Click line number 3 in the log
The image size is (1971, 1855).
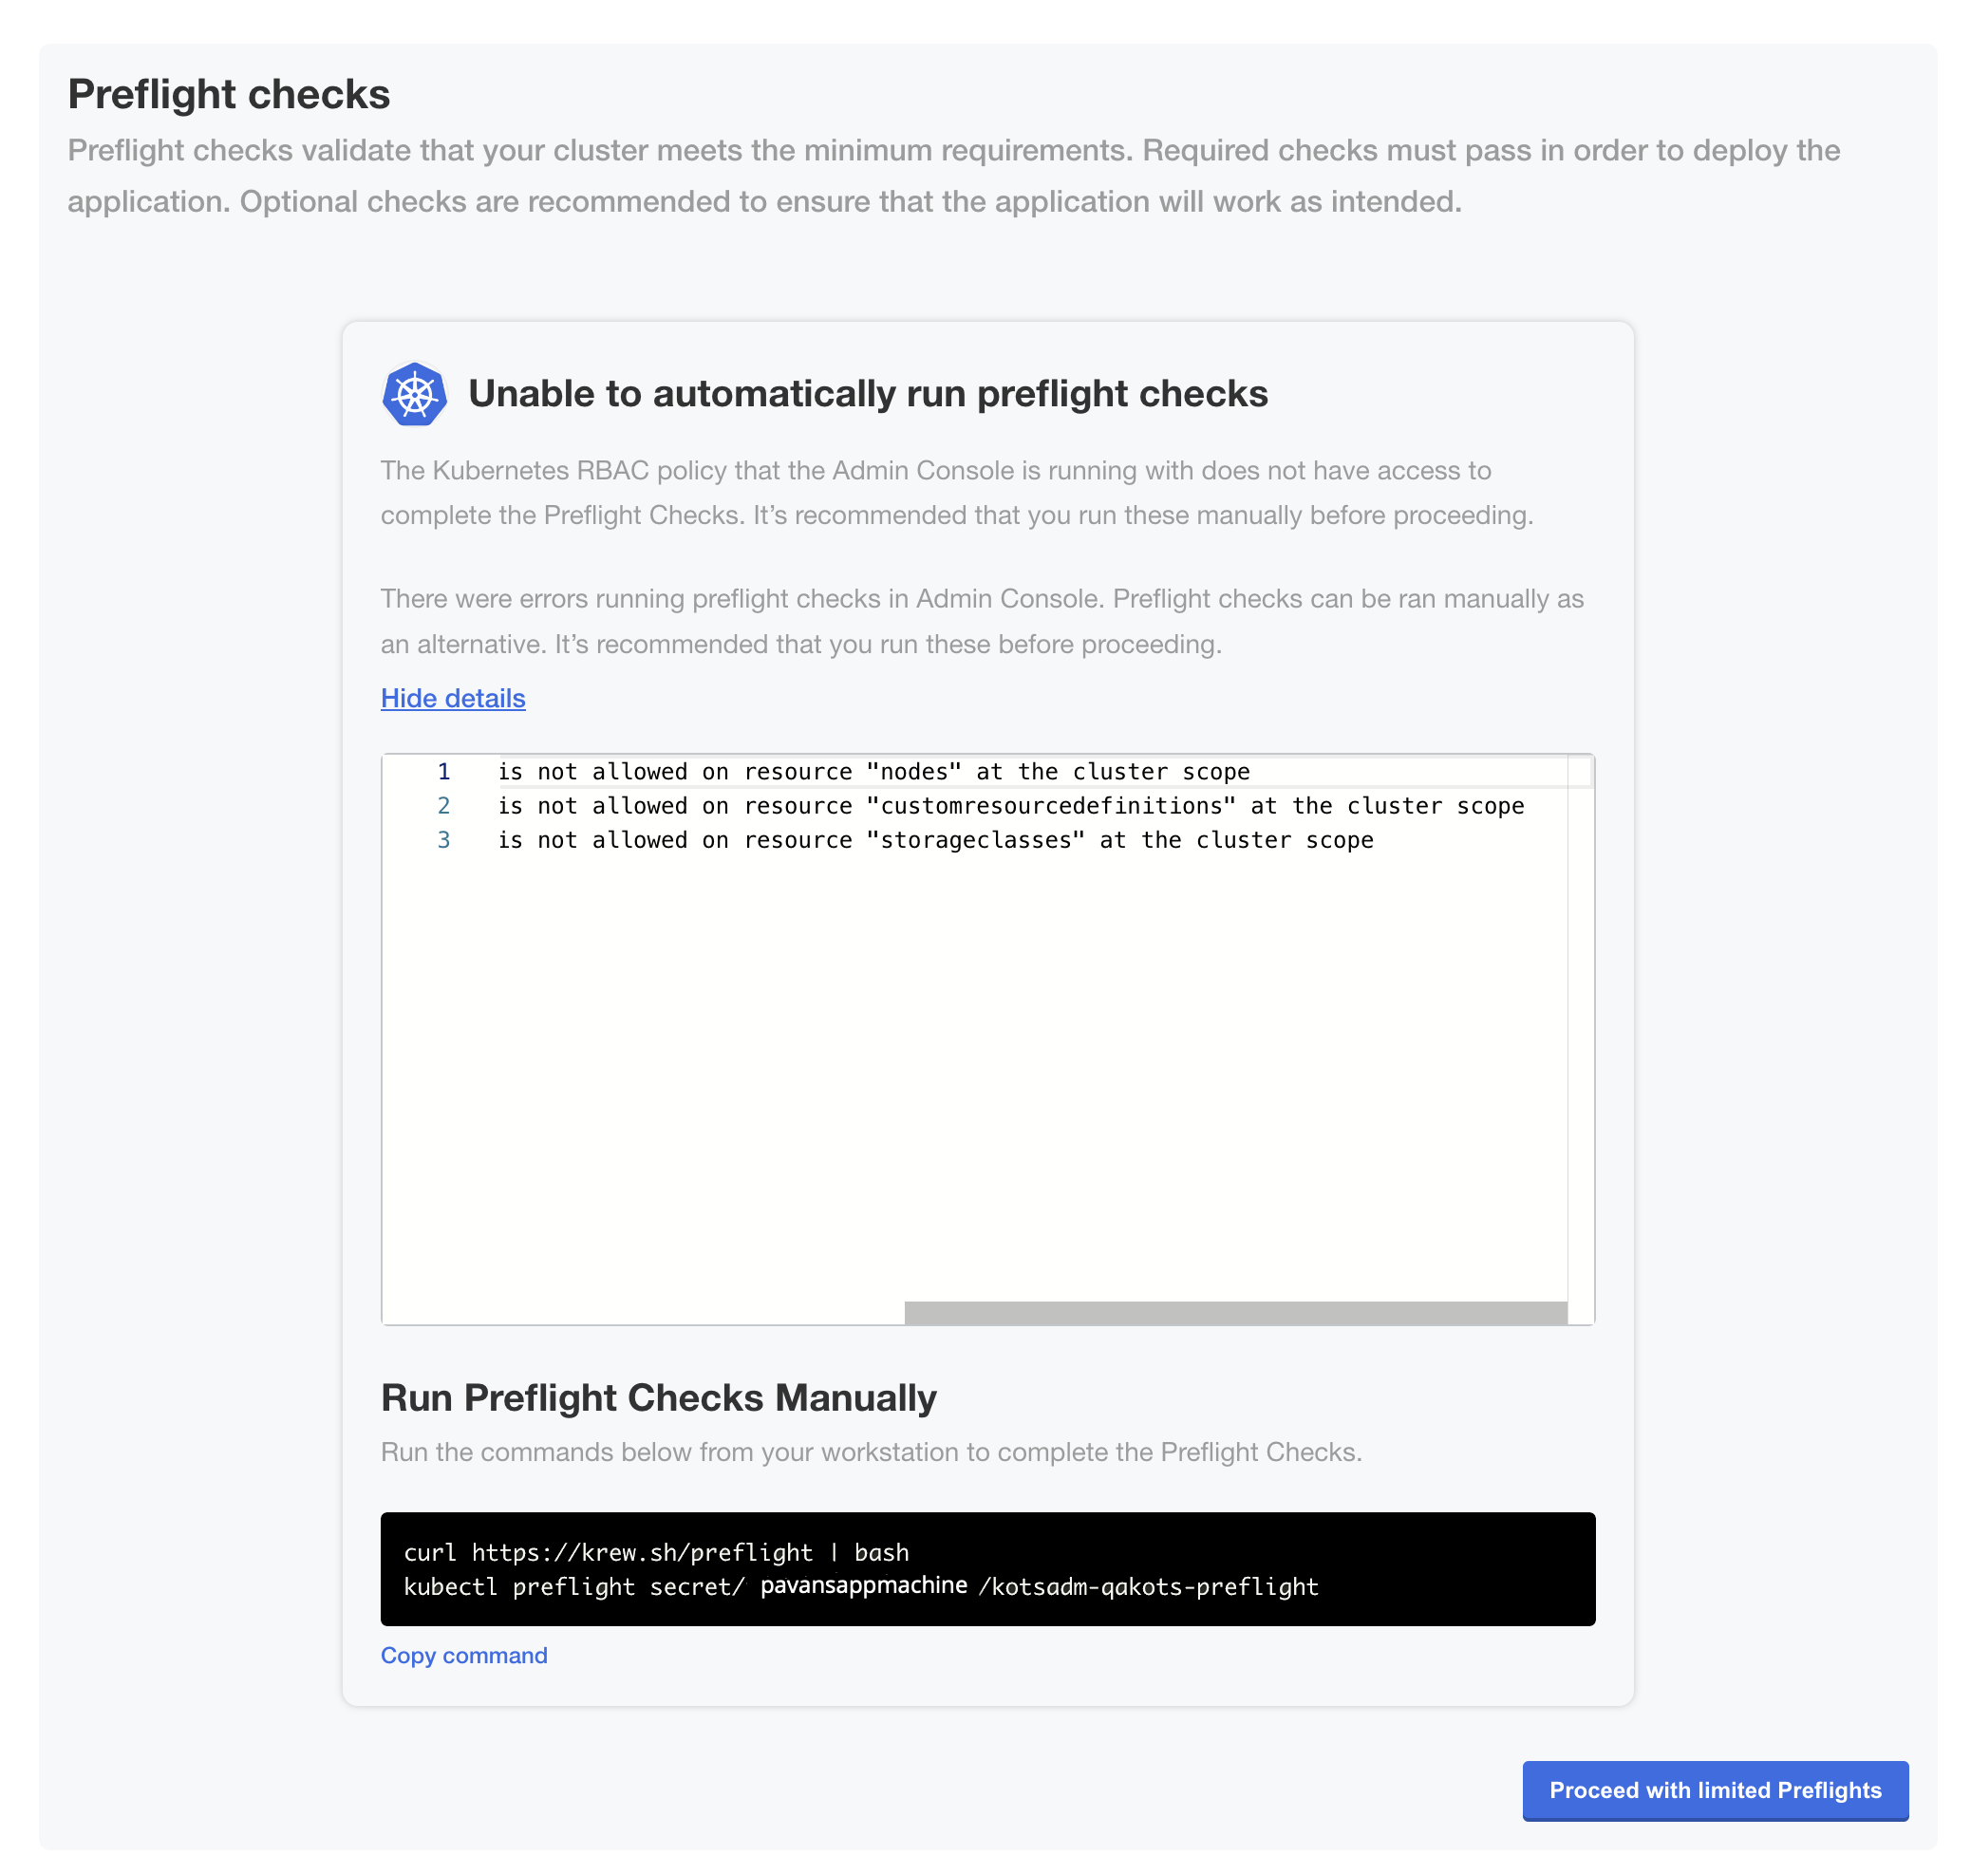[443, 840]
